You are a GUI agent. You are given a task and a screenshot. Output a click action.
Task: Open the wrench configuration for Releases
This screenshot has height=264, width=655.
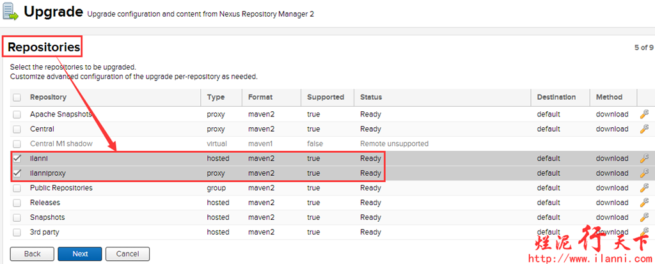(x=644, y=203)
